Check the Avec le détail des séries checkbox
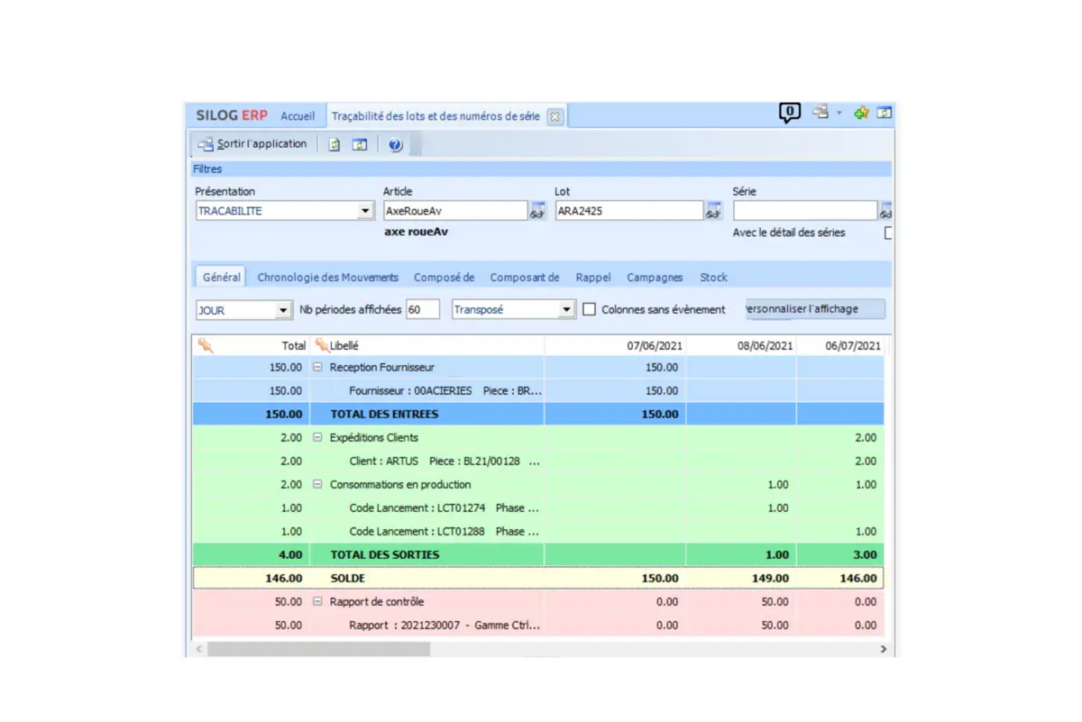Screen dimensions: 1082x722 (887, 233)
